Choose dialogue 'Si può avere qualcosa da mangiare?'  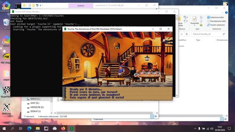pos(95,95)
